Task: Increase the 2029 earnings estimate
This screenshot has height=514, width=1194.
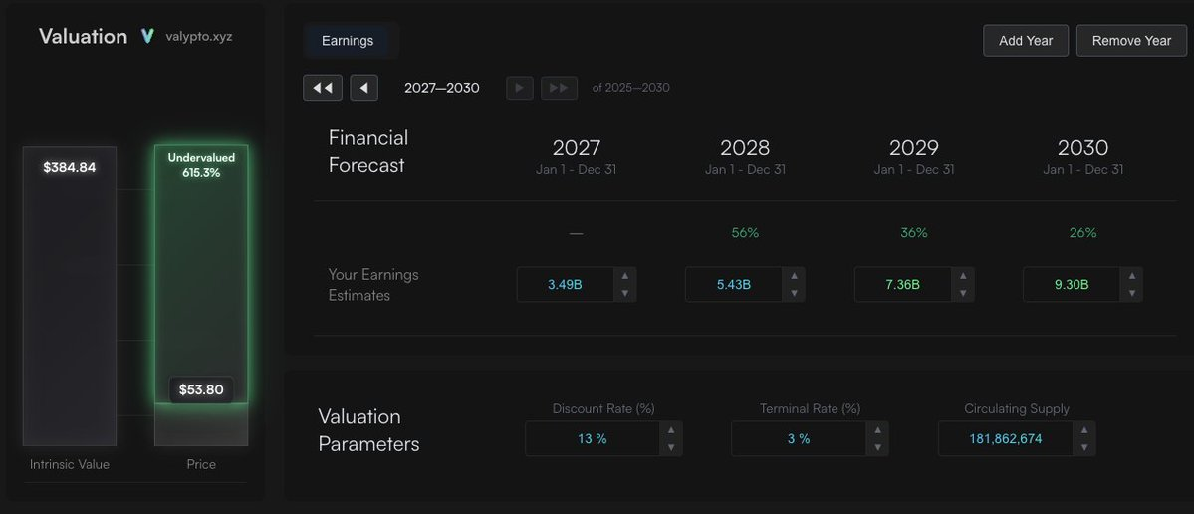Action: (963, 276)
